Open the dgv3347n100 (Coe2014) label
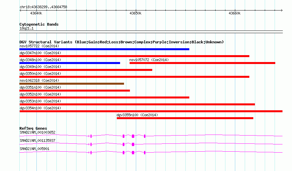Screen dimensions: 292x171 [40, 53]
